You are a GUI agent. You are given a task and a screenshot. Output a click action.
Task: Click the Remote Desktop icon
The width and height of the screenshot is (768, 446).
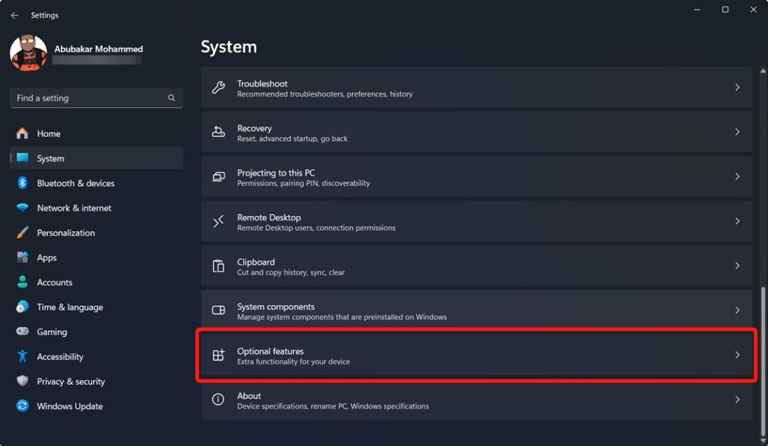[220, 221]
